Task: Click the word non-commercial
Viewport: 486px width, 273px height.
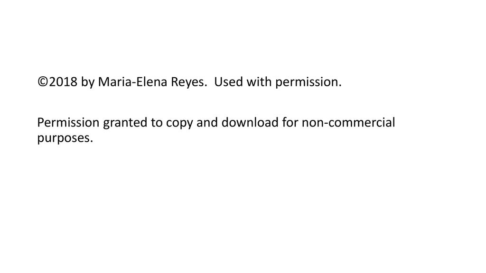Action: point(348,123)
